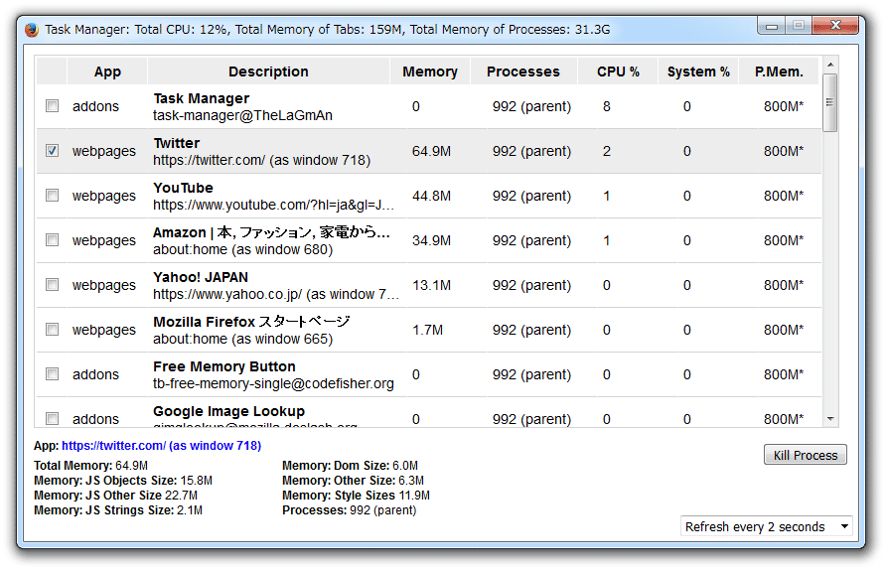Click the Other Size 6.3M line
This screenshot has width=886, height=572.
[x=354, y=481]
